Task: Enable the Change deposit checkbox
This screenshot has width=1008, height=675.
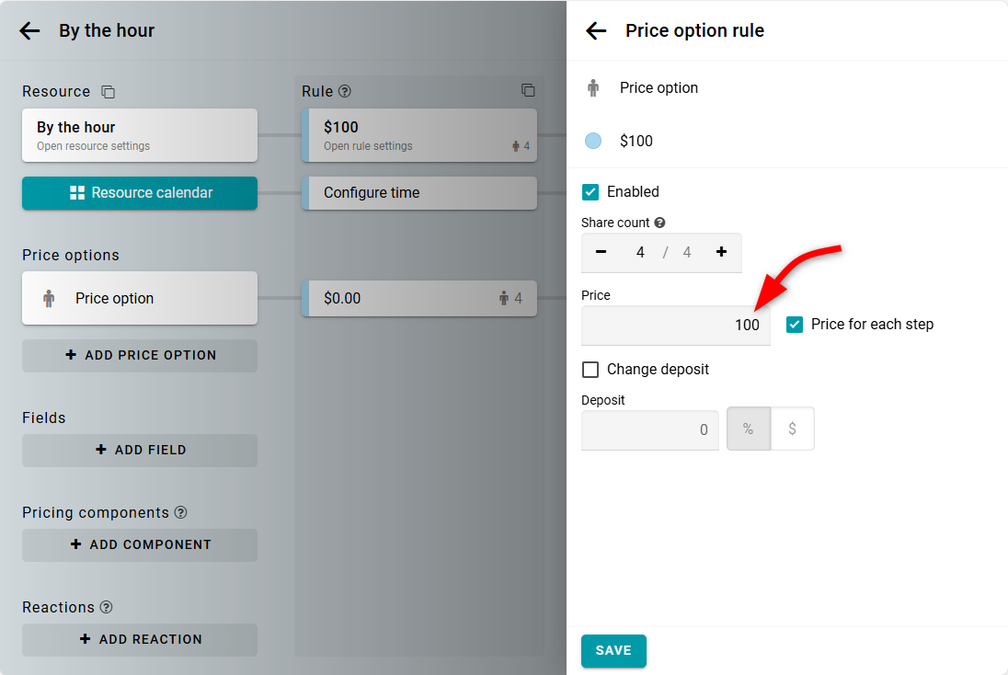Action: pos(590,370)
